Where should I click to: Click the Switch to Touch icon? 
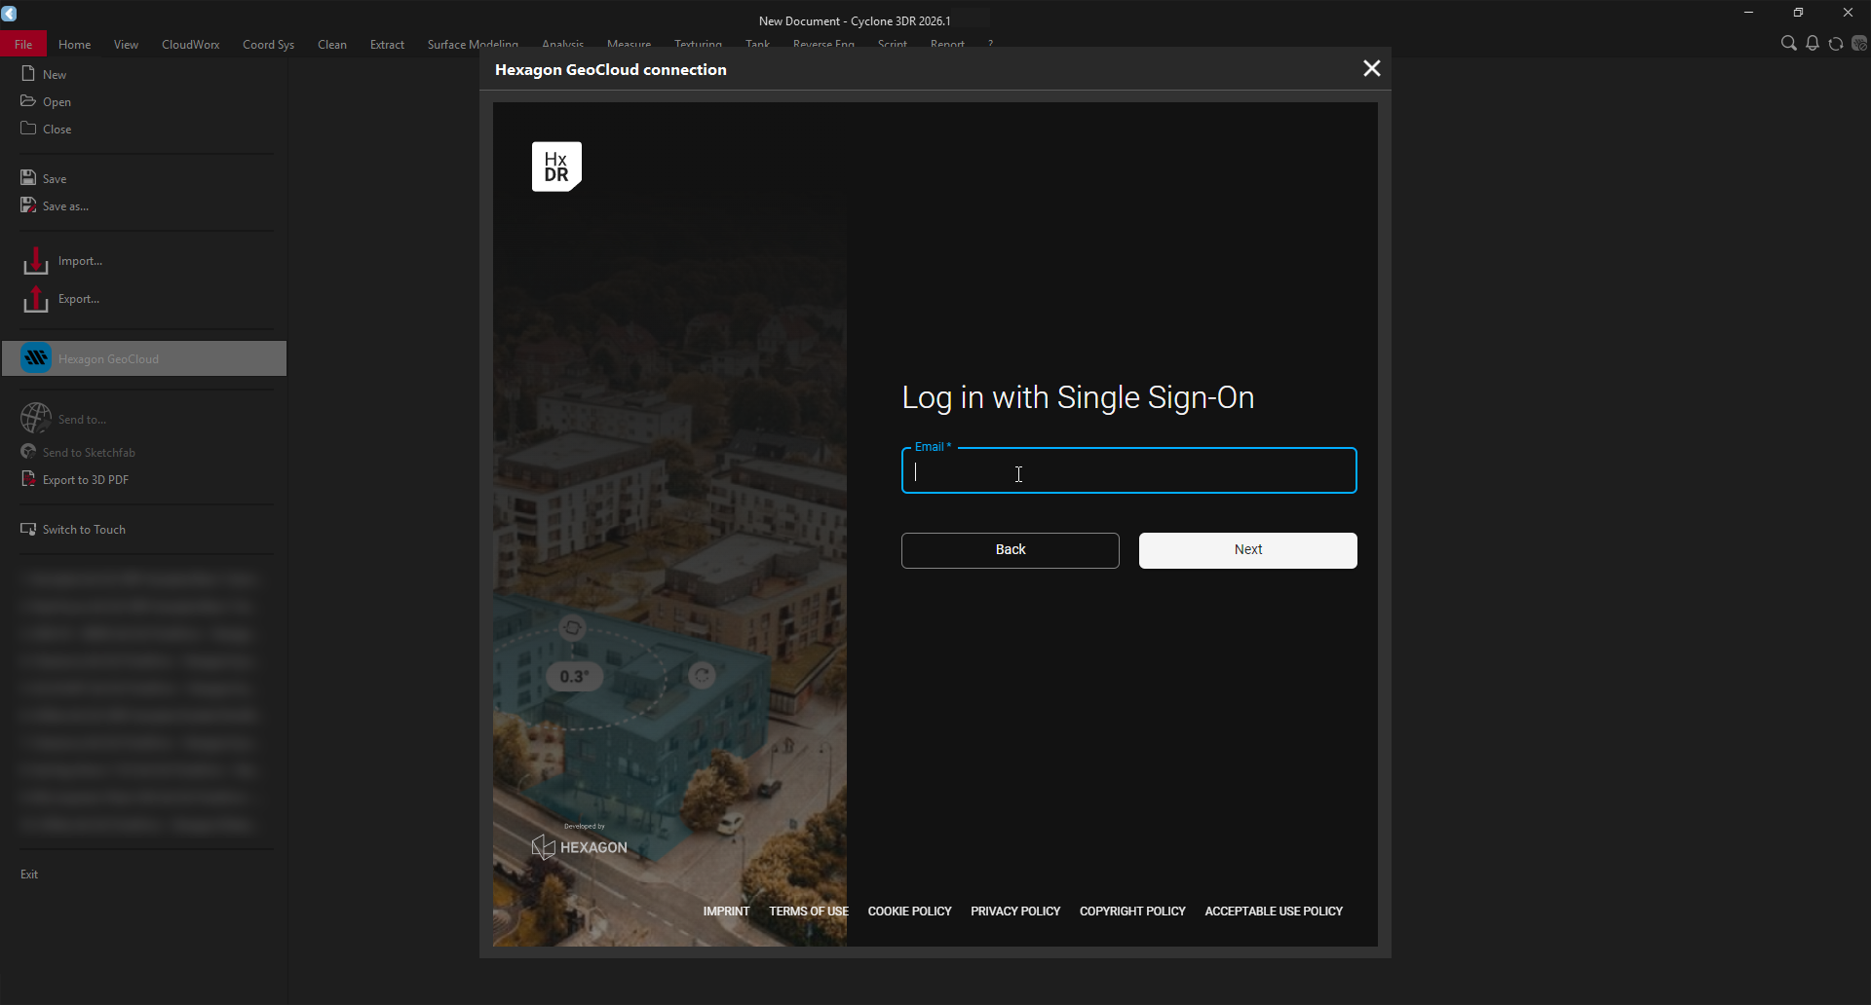[x=28, y=529]
